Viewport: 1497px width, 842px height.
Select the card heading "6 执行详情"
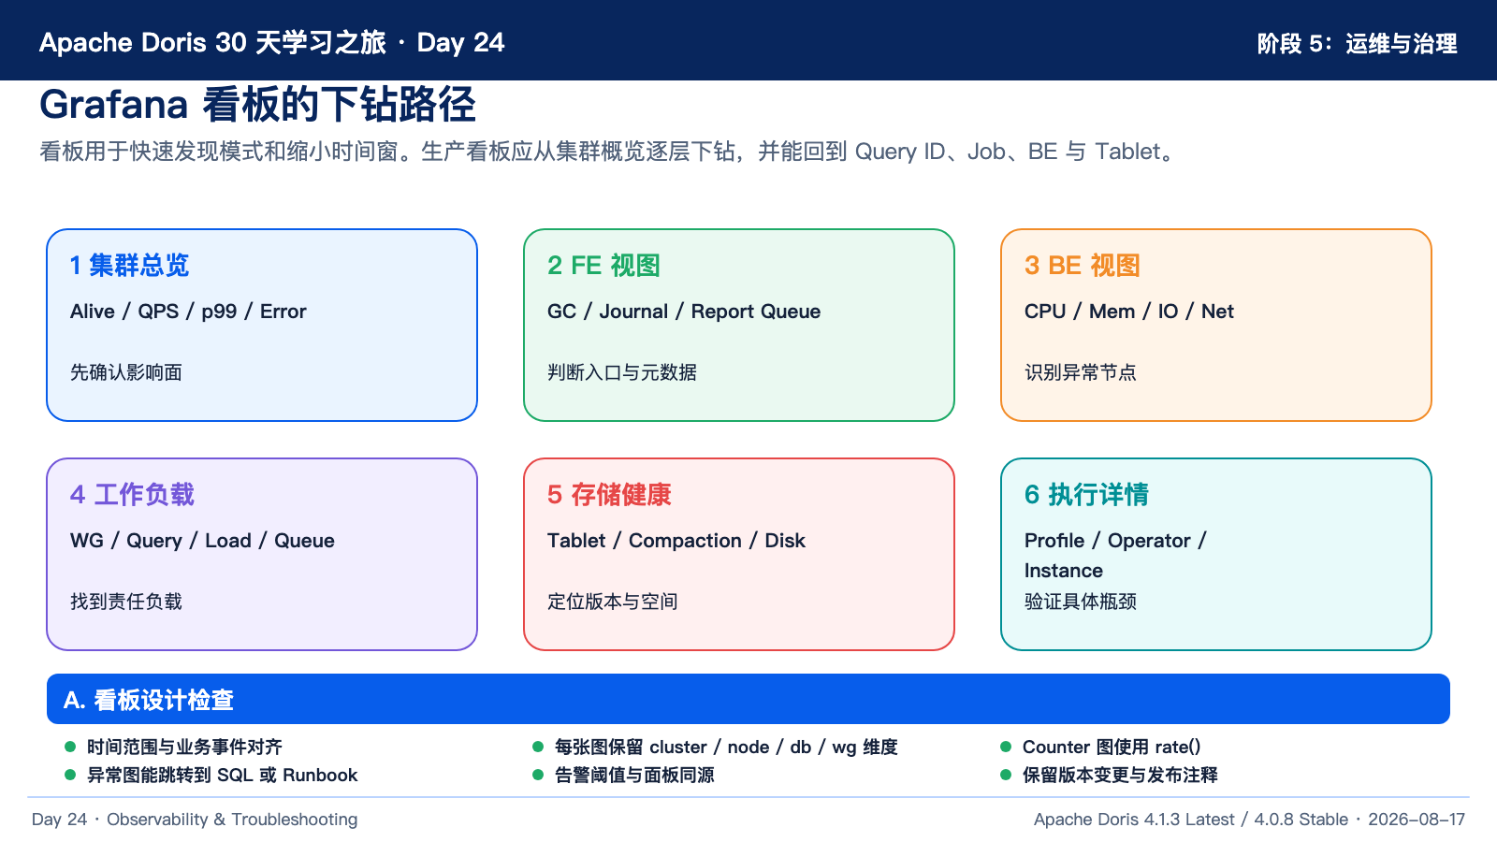pos(1086,495)
